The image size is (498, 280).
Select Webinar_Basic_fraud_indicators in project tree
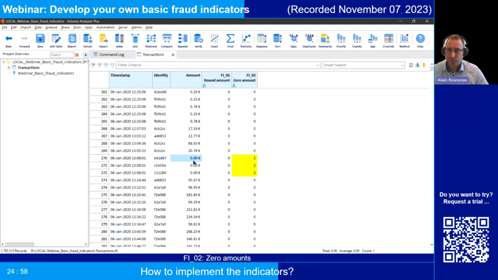pos(46,73)
